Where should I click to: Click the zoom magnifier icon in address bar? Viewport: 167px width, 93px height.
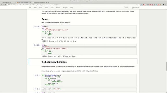pos(137,5)
